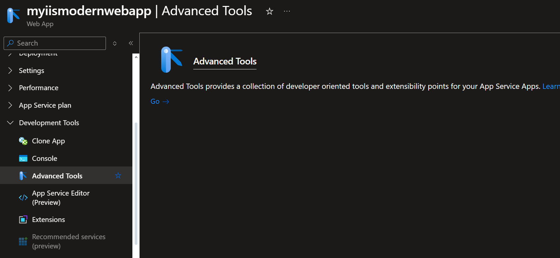Screen dimensions: 560x258
Task: Click the Clone App icon
Action: point(23,141)
